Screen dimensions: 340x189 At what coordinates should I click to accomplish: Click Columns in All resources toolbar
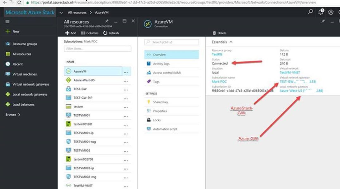(90, 33)
